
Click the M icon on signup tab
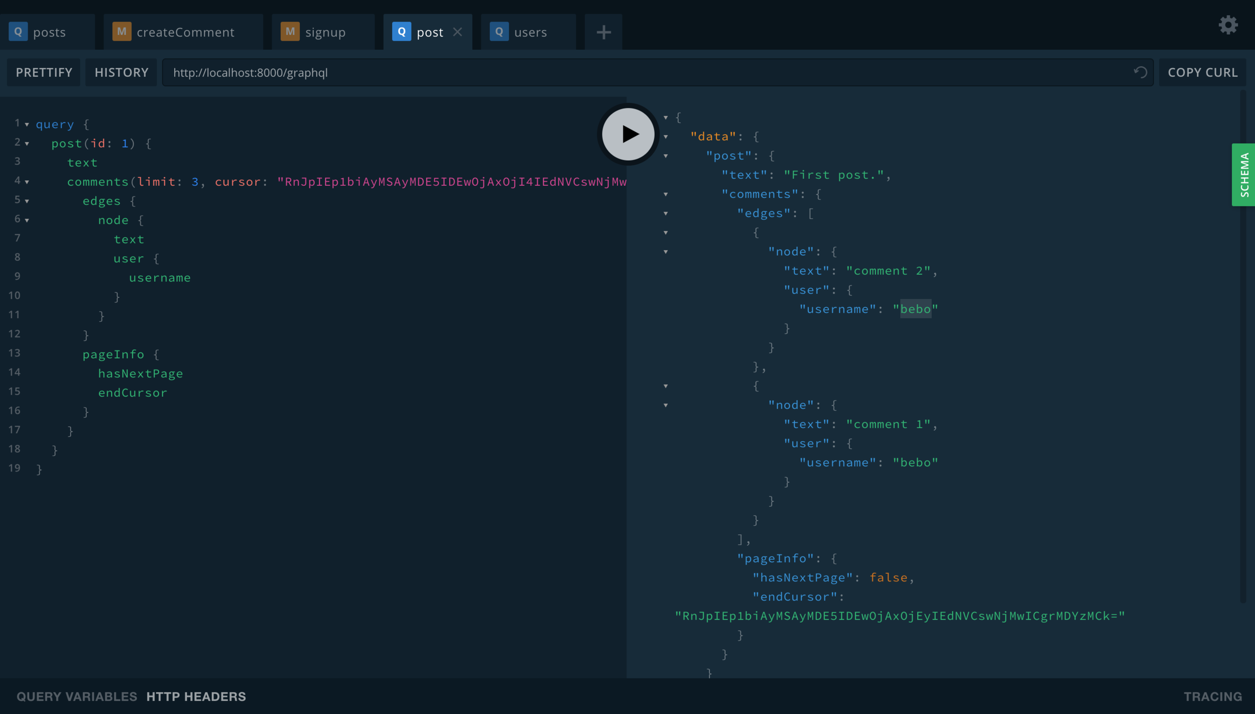[x=290, y=32]
